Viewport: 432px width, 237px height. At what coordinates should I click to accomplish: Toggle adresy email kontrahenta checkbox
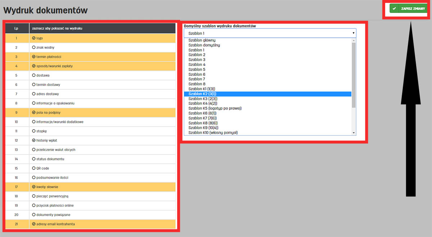pos(34,224)
